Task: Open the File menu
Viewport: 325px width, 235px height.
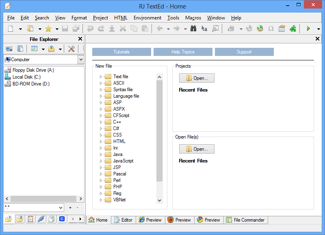Action: point(11,18)
